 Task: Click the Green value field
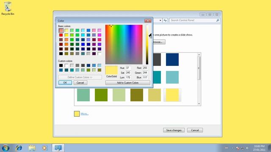tap(145, 73)
